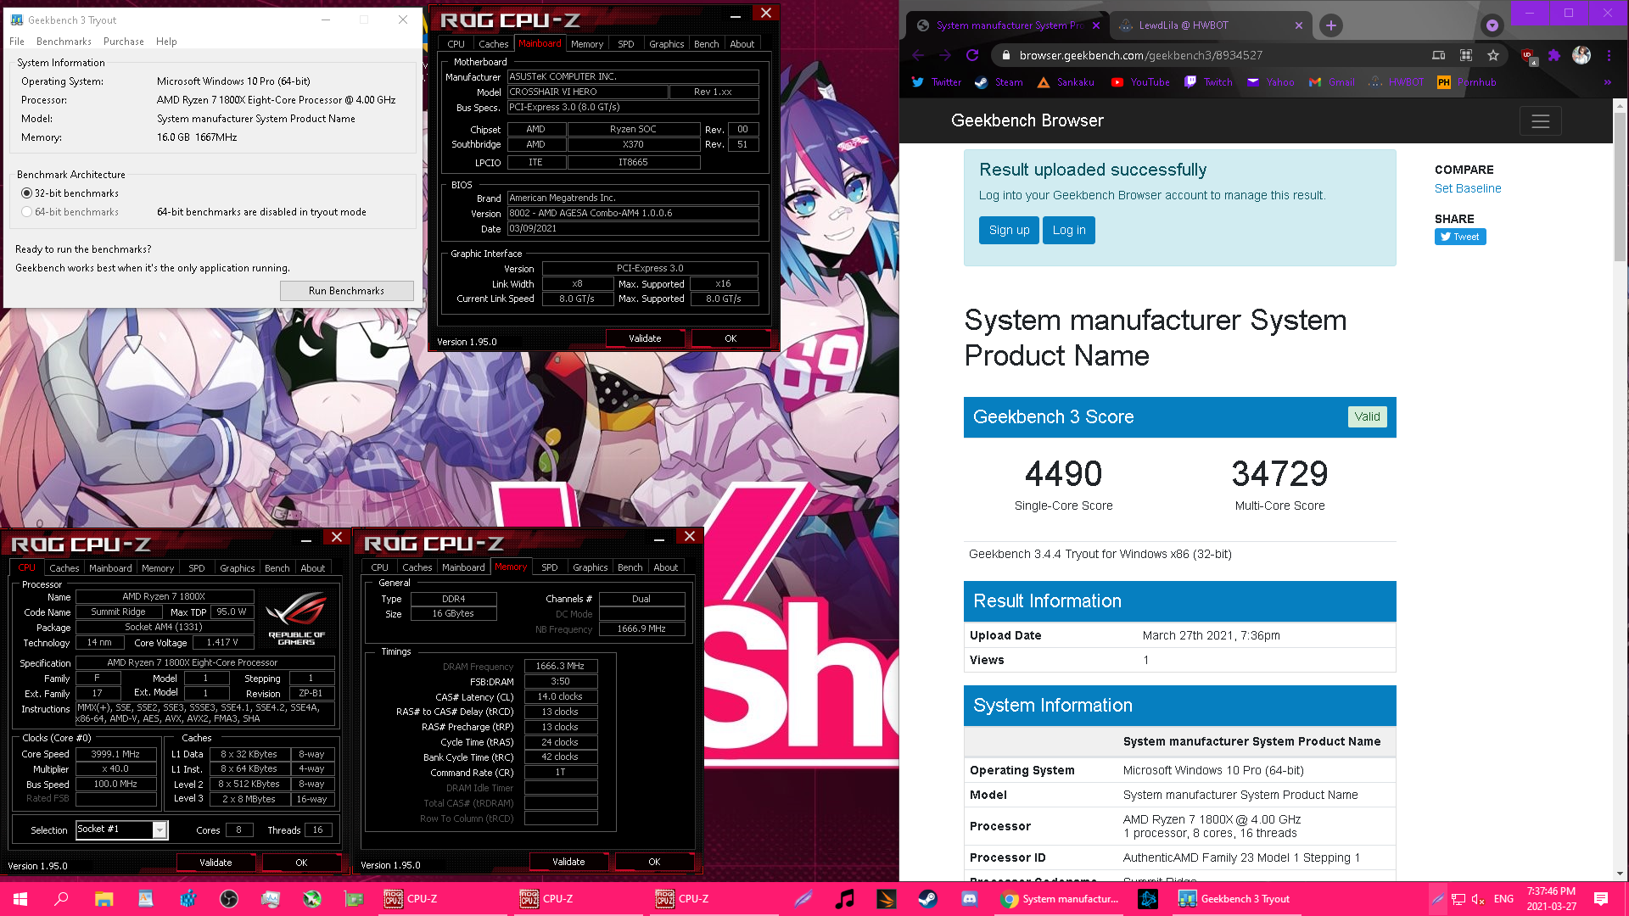
Task: Go back in the Chrome browser
Action: [x=918, y=55]
